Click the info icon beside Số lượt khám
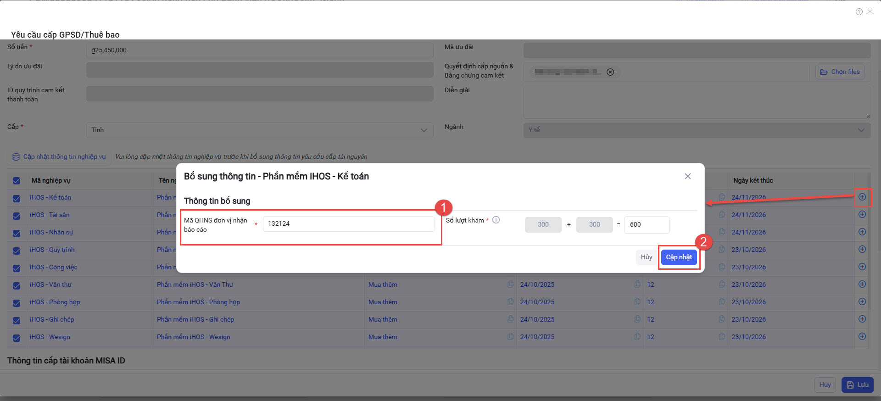 click(x=496, y=220)
